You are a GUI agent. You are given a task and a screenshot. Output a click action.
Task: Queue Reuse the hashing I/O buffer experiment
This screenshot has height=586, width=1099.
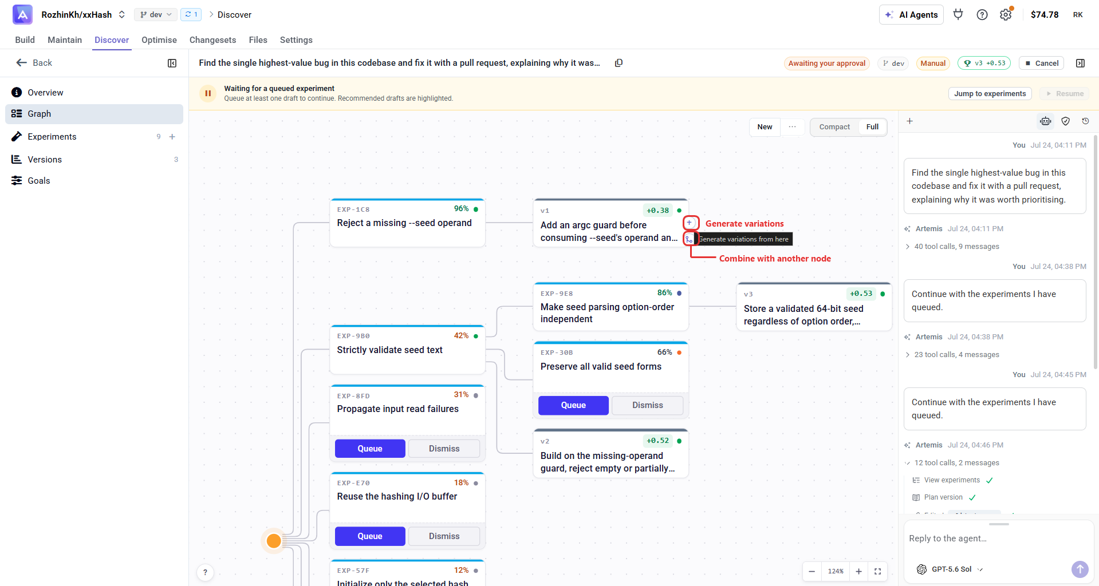(x=370, y=536)
